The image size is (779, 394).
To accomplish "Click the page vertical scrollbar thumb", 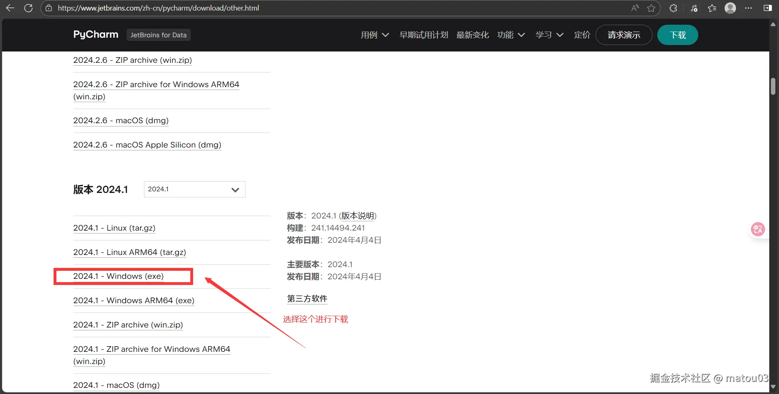I will point(773,86).
